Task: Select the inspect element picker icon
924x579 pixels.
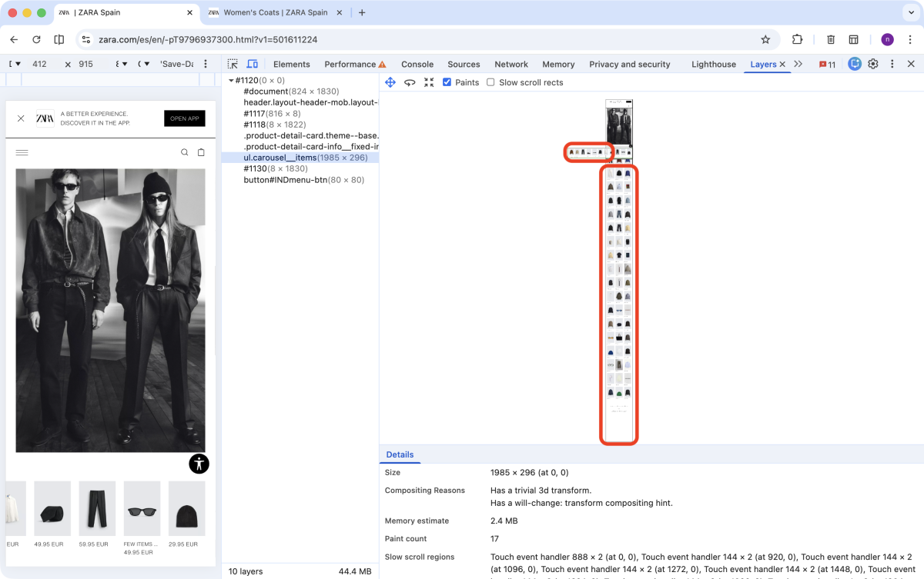Action: [x=233, y=64]
